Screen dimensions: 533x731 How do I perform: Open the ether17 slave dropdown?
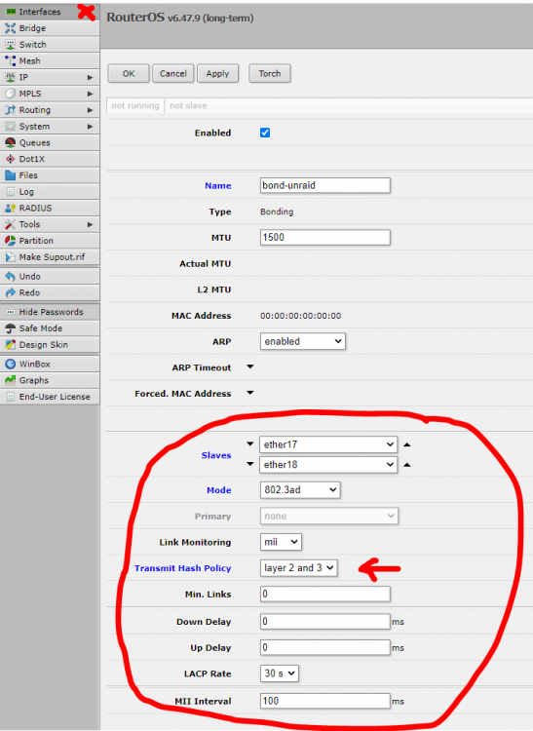pos(328,444)
